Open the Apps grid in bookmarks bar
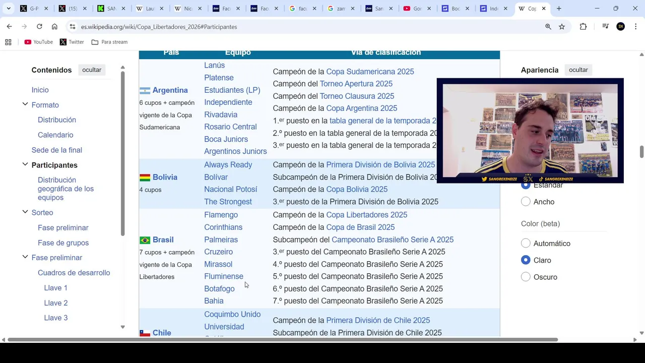Image resolution: width=645 pixels, height=363 pixels. (x=8, y=42)
